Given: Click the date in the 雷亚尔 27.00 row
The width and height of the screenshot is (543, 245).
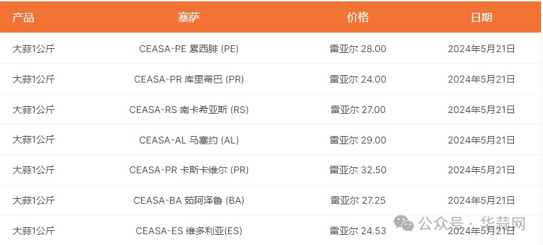Looking at the screenshot, I should 481,110.
